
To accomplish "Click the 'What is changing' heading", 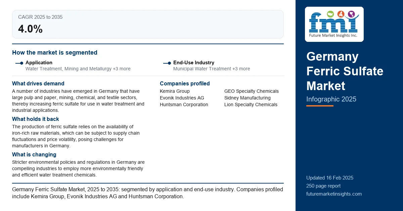I will 34,155.
